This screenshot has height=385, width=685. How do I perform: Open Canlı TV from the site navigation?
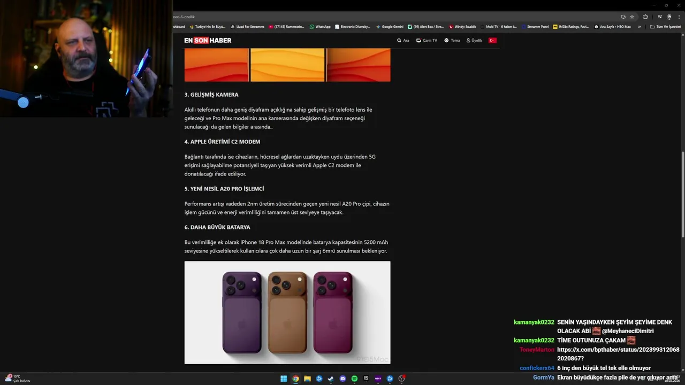pyautogui.click(x=427, y=41)
